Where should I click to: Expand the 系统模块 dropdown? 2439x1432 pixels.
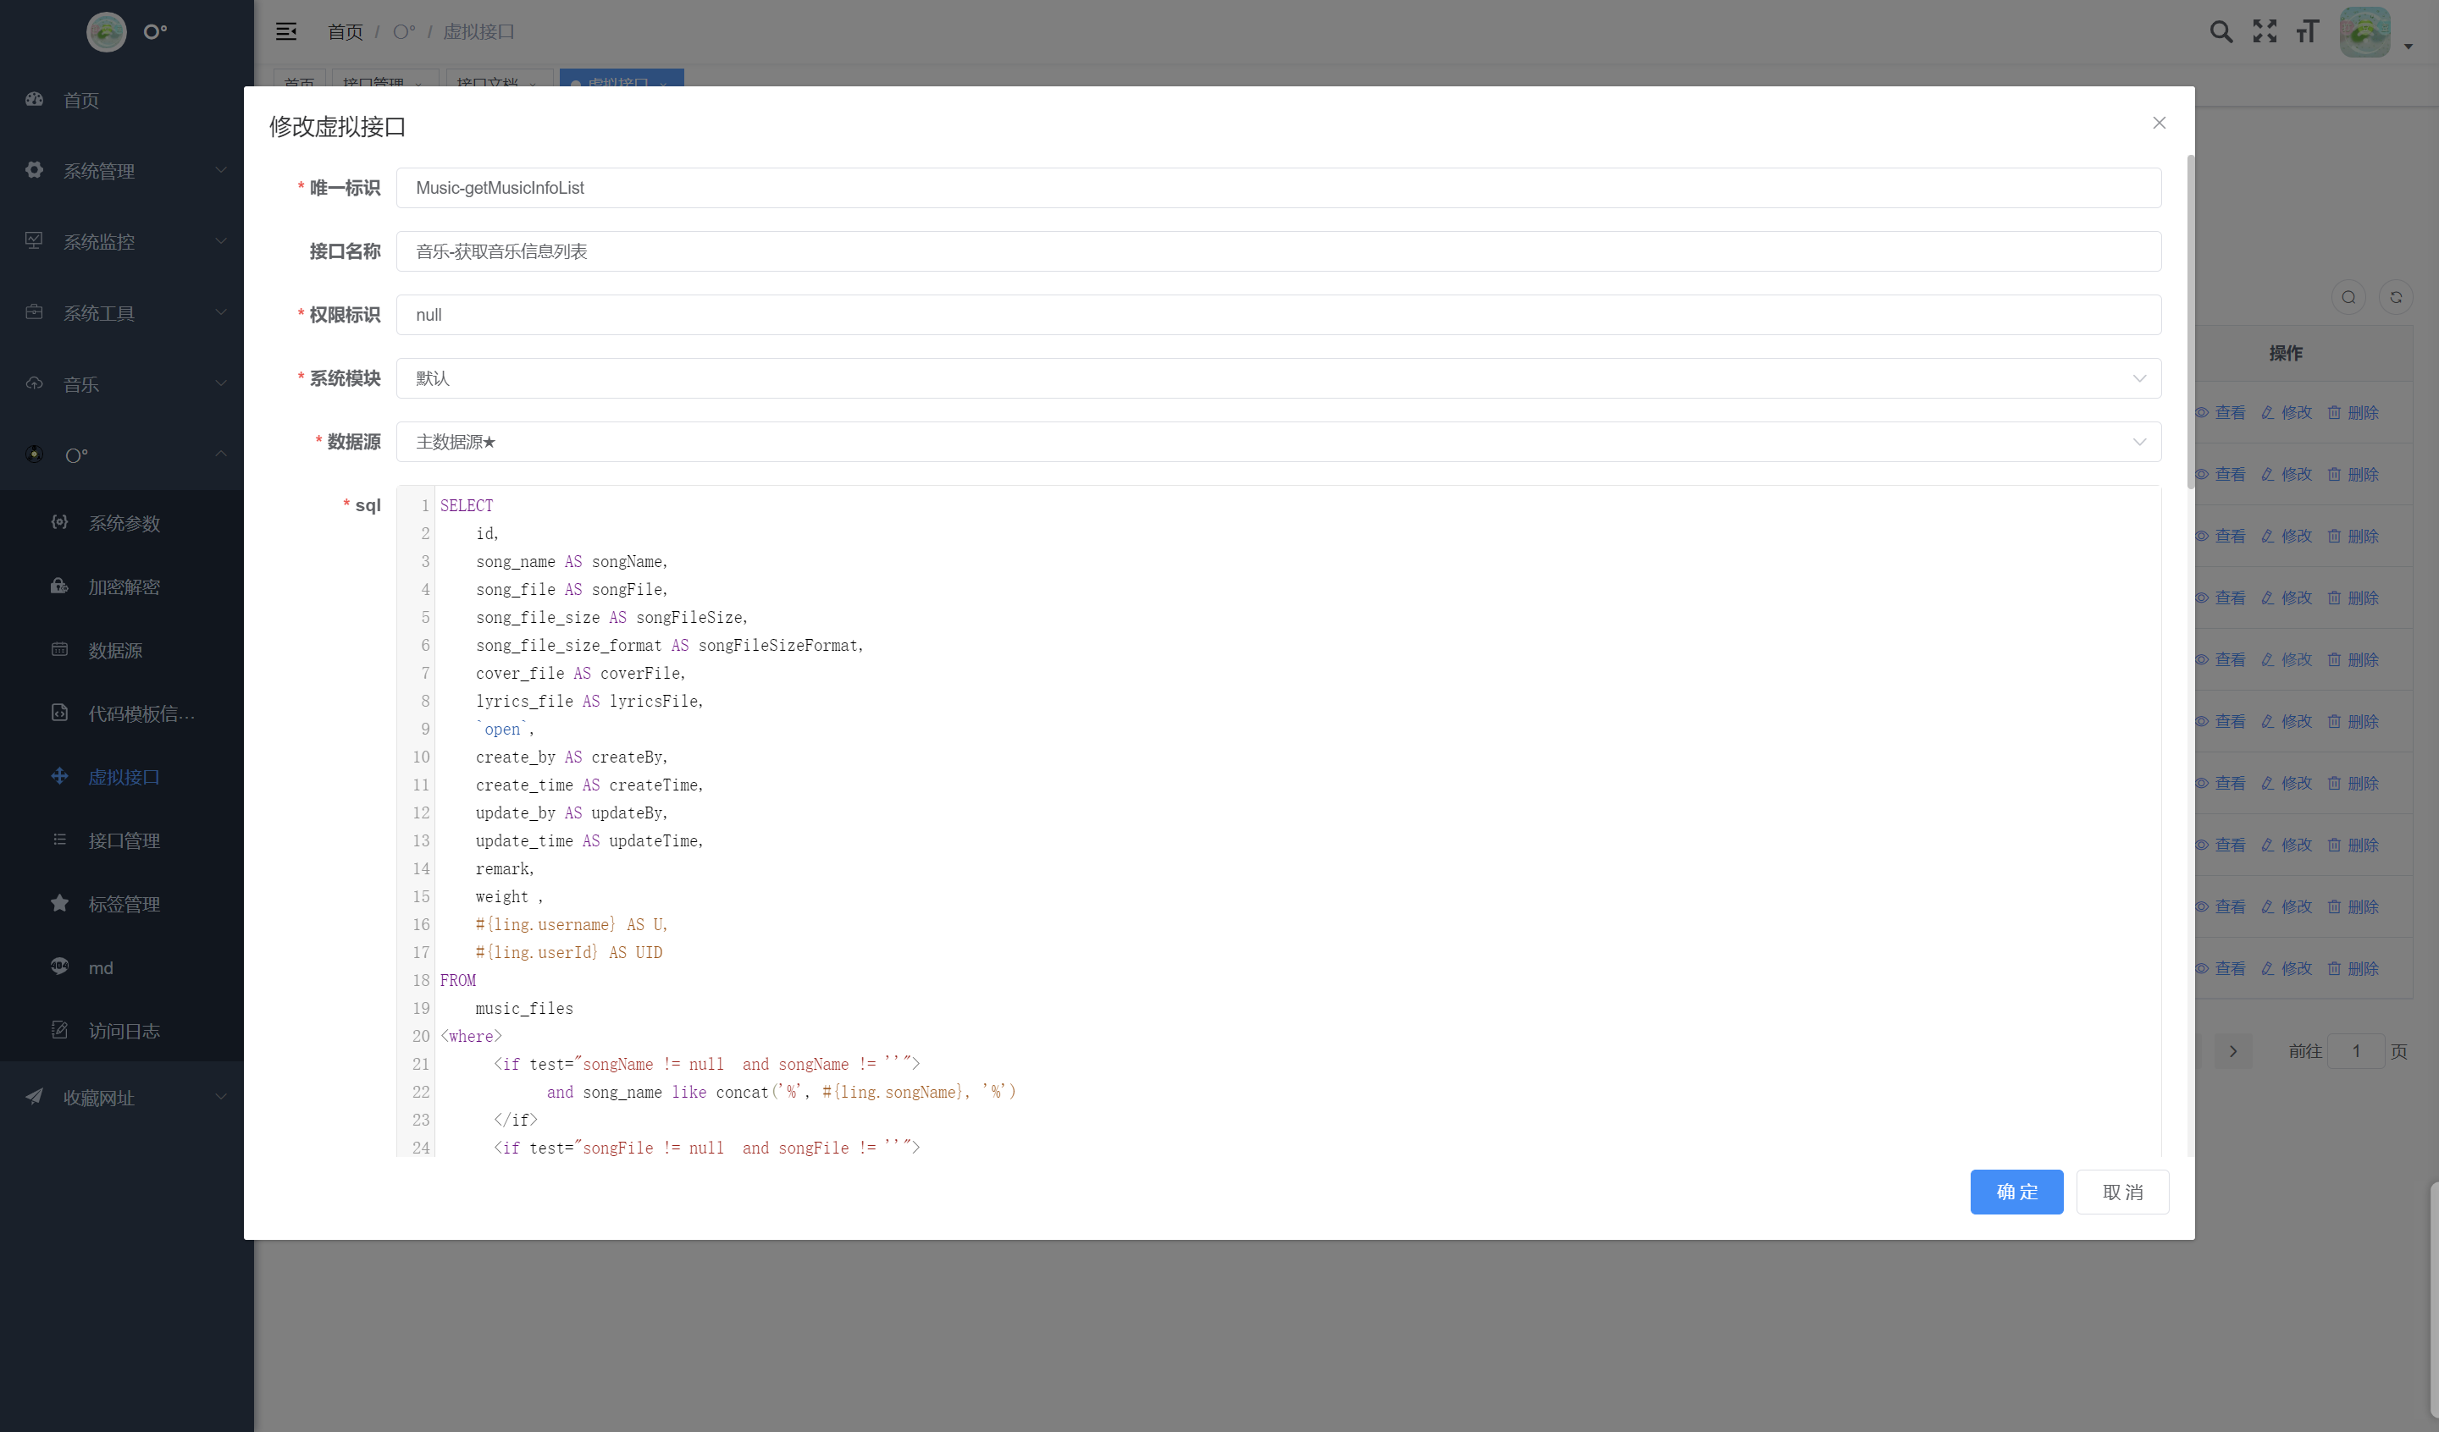point(1278,378)
